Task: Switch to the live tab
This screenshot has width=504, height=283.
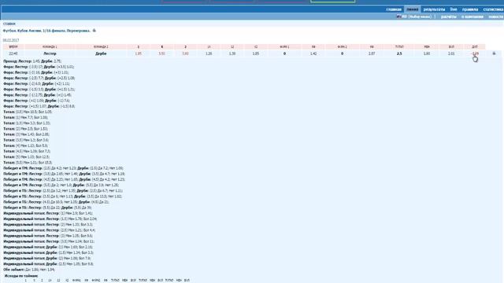Action: 454,9
